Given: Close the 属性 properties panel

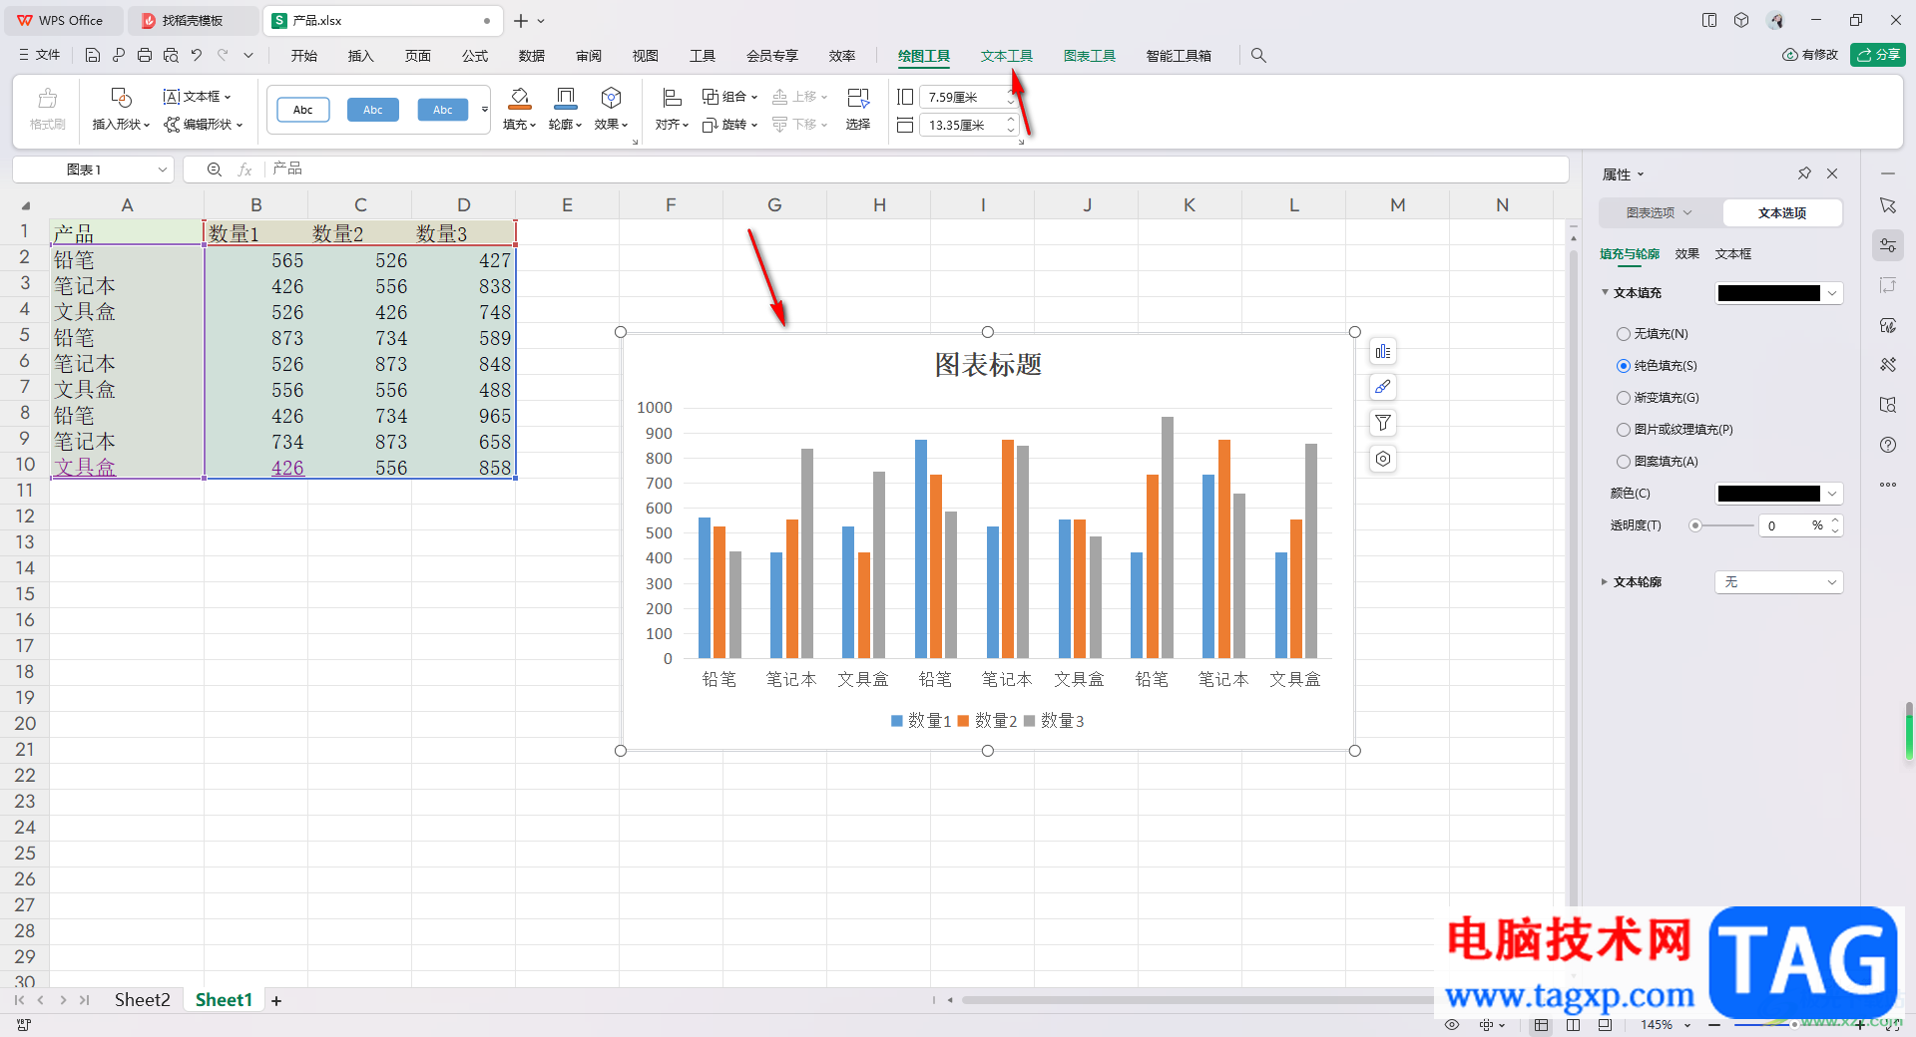Looking at the screenshot, I should click(1832, 173).
